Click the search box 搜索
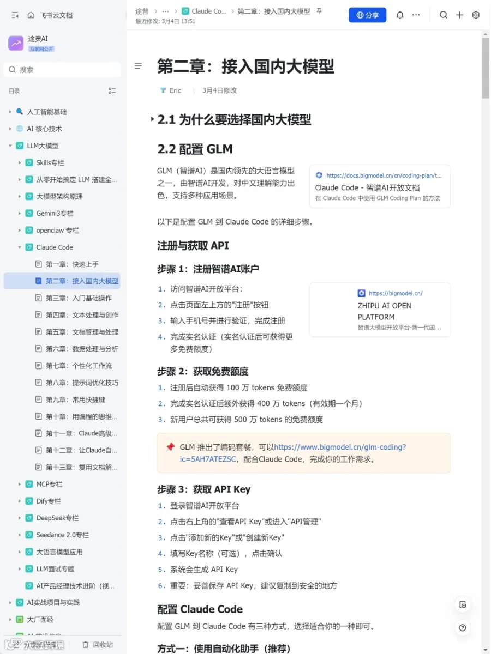Viewport: 491px width, 654px height. click(x=62, y=70)
